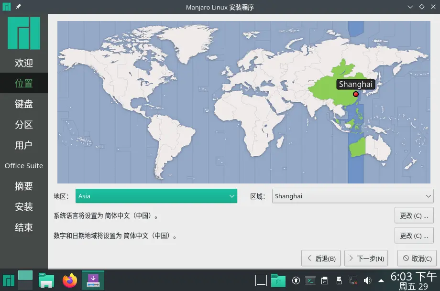The height and width of the screenshot is (291, 440).
Task: Click 更改 next to the system language line
Action: (414, 215)
